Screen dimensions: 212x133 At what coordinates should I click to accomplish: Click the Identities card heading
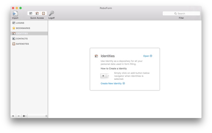pos(108,56)
